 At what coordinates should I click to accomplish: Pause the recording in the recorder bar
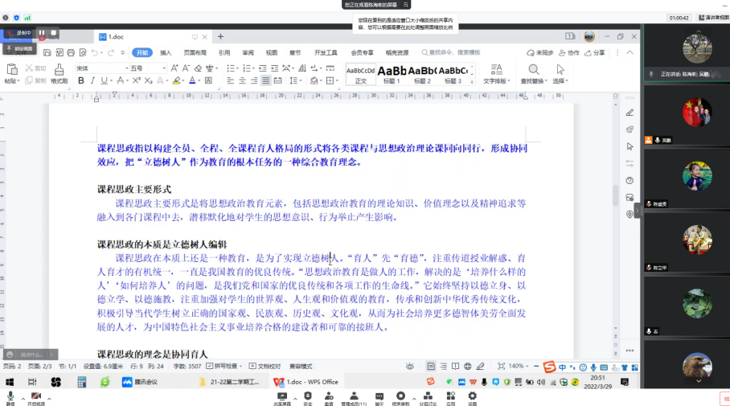pos(42,33)
